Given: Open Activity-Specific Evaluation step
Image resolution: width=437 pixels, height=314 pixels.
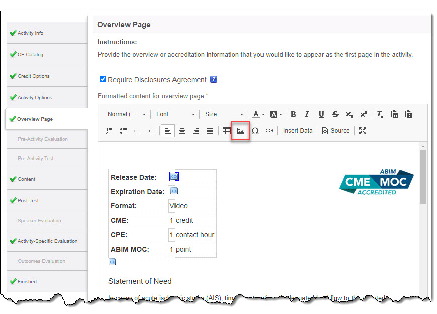Looking at the screenshot, I should (47, 241).
